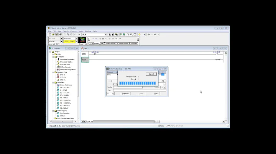Click the Forward navigation arrow icon

(155, 34)
